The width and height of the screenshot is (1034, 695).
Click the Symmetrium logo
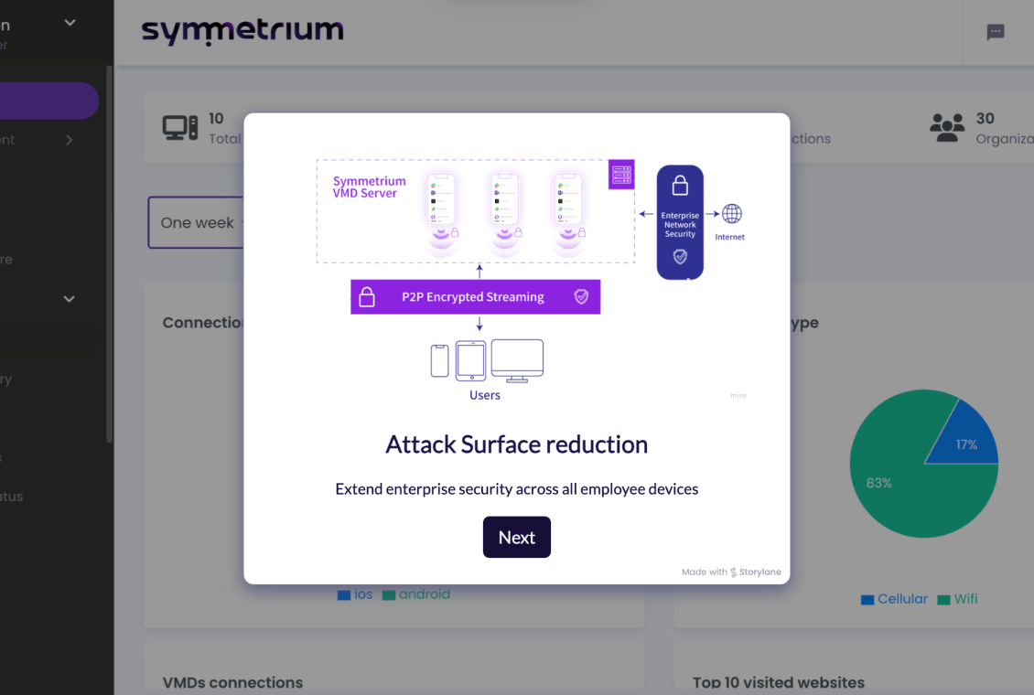click(242, 31)
